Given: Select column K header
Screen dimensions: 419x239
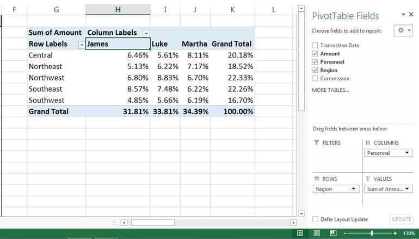Looking at the screenshot, I should coord(232,10).
